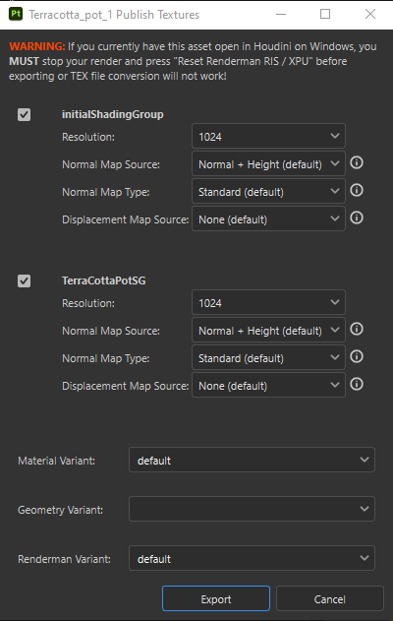This screenshot has width=393, height=621.
Task: Click Normal Map Type: label under initialShadingGroup
Action: 105,193
